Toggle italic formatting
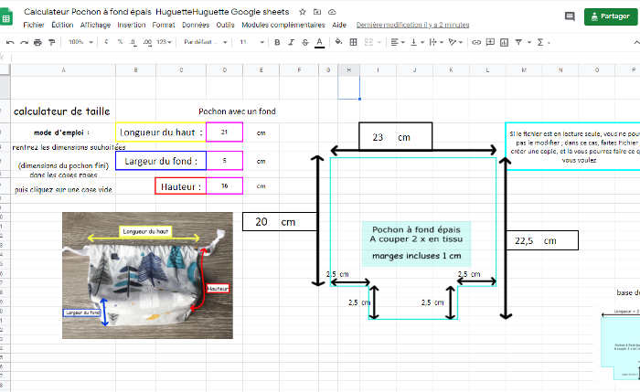This screenshot has height=392, width=640. click(x=291, y=42)
